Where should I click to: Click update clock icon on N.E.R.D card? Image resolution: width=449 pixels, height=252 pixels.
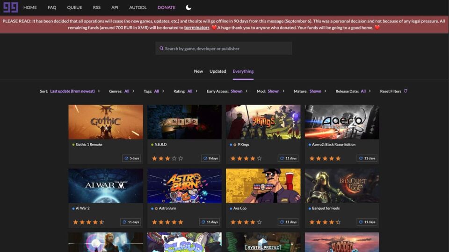(x=205, y=158)
